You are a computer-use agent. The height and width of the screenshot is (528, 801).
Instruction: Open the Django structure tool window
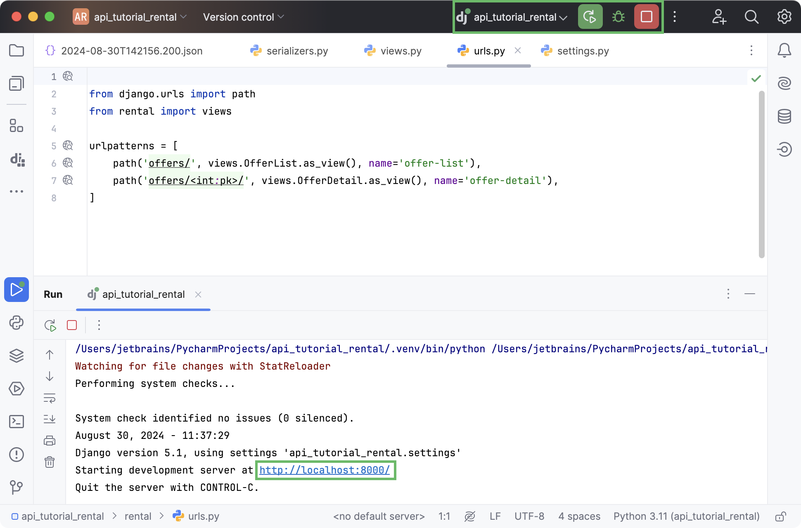17,160
